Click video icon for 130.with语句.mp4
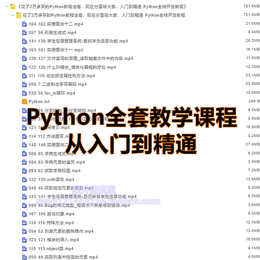260x260 pixels. pyautogui.click(x=24, y=179)
